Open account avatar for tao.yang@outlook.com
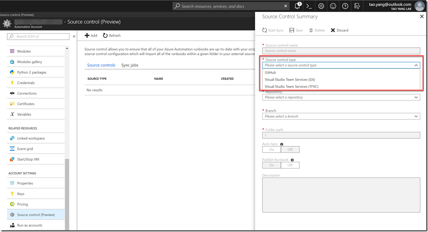Screen dimensions: 428x232 click(419, 6)
